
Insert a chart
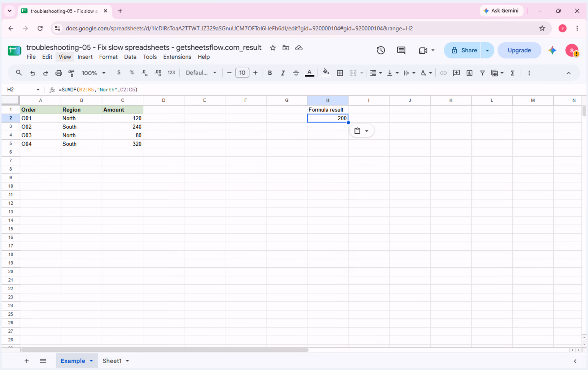coord(469,73)
